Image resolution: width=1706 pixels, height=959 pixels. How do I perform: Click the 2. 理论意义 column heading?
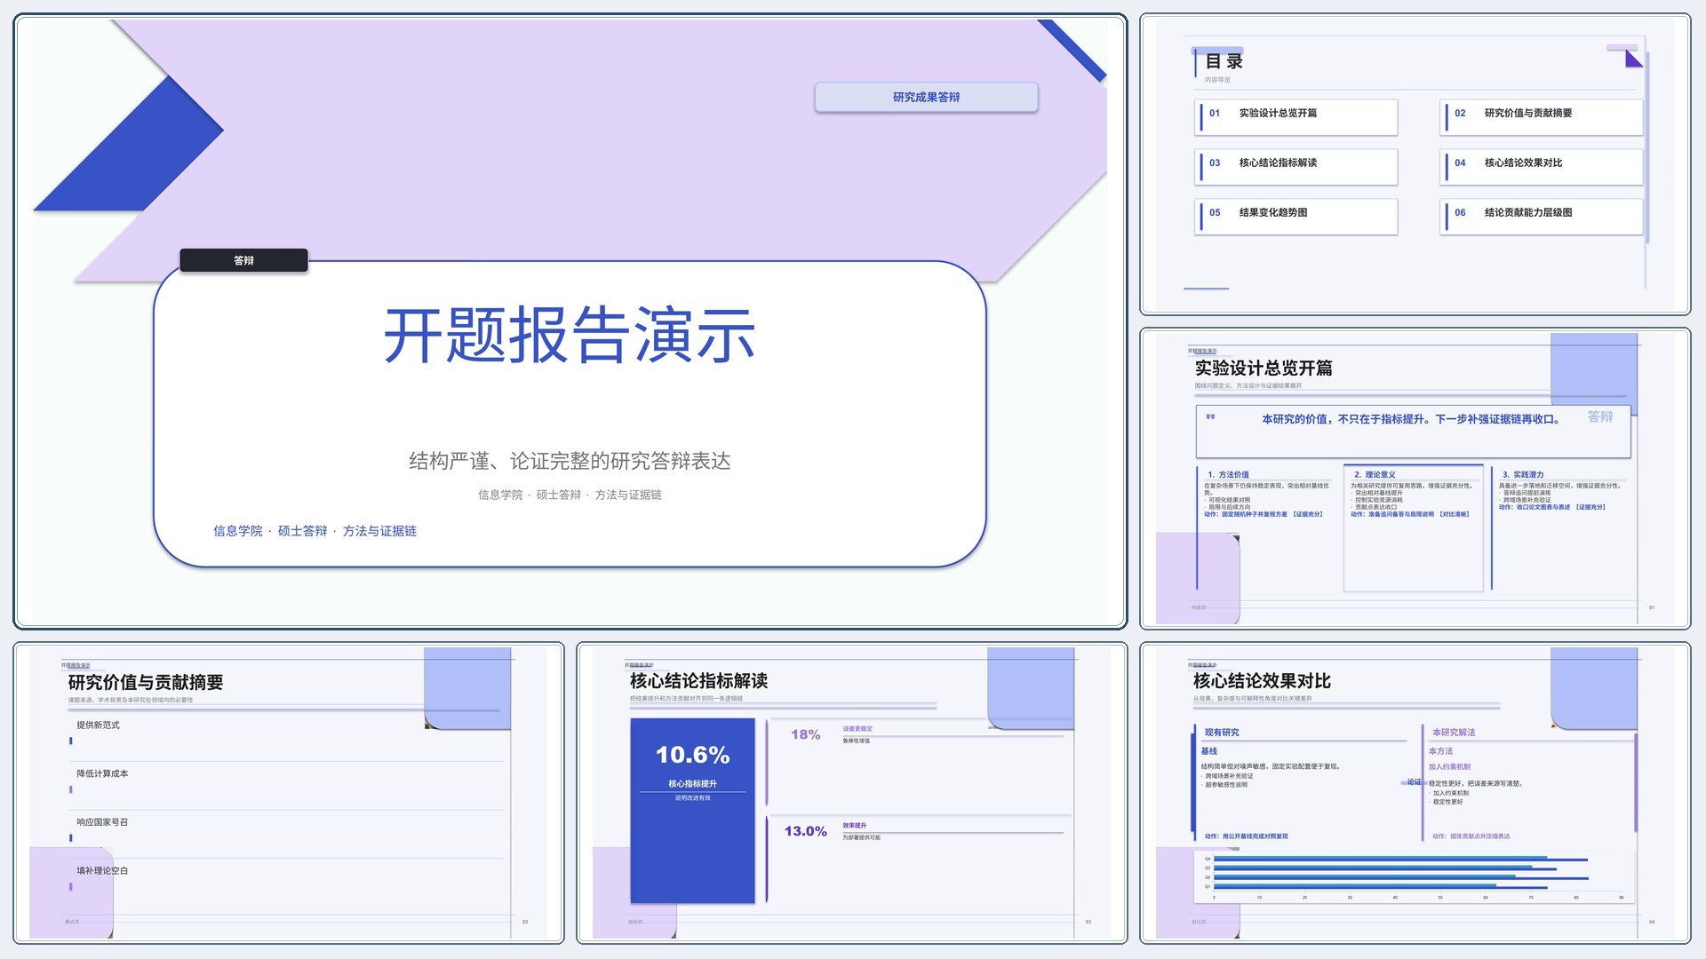click(1375, 475)
